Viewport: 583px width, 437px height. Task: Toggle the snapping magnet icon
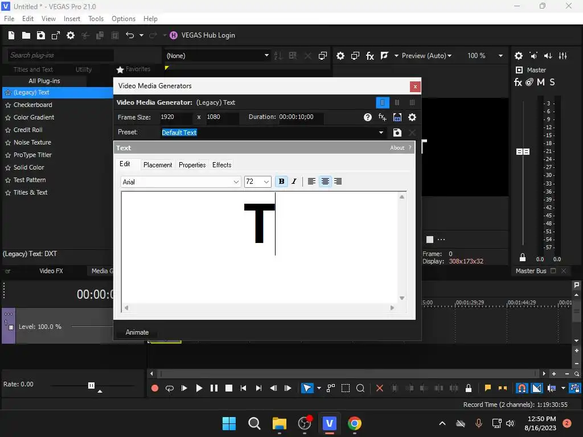[522, 388]
